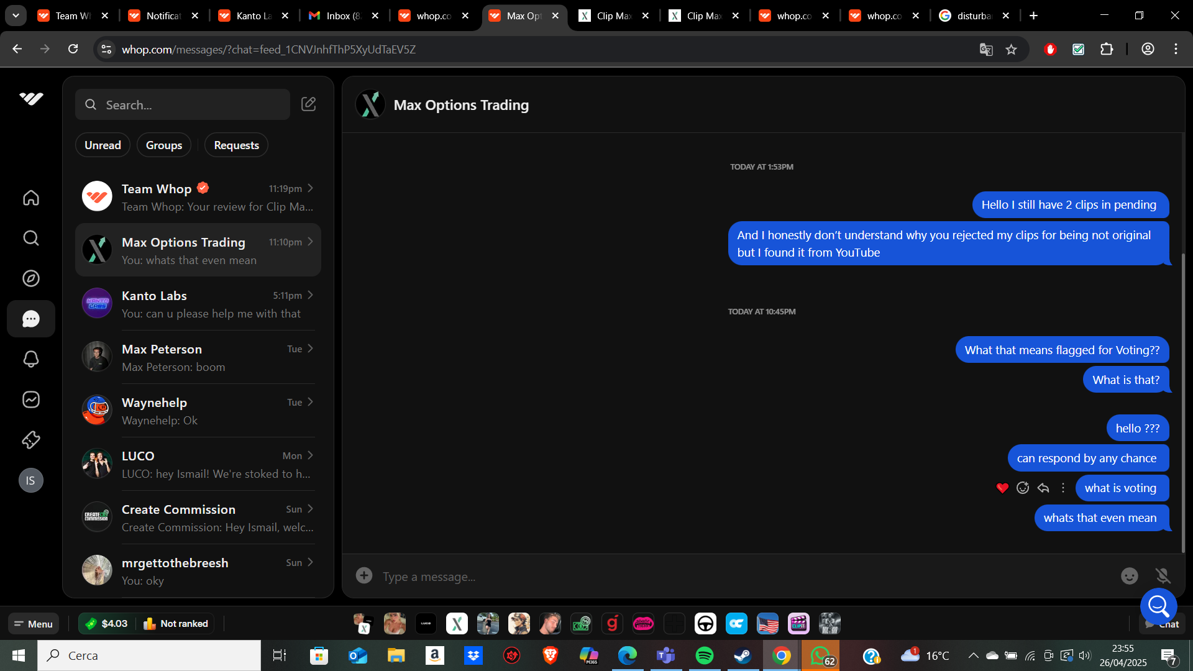Open the compass Discover icon
The image size is (1193, 671).
tap(31, 278)
